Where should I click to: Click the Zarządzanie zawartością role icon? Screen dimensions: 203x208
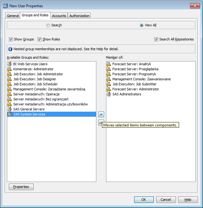pos(9,89)
